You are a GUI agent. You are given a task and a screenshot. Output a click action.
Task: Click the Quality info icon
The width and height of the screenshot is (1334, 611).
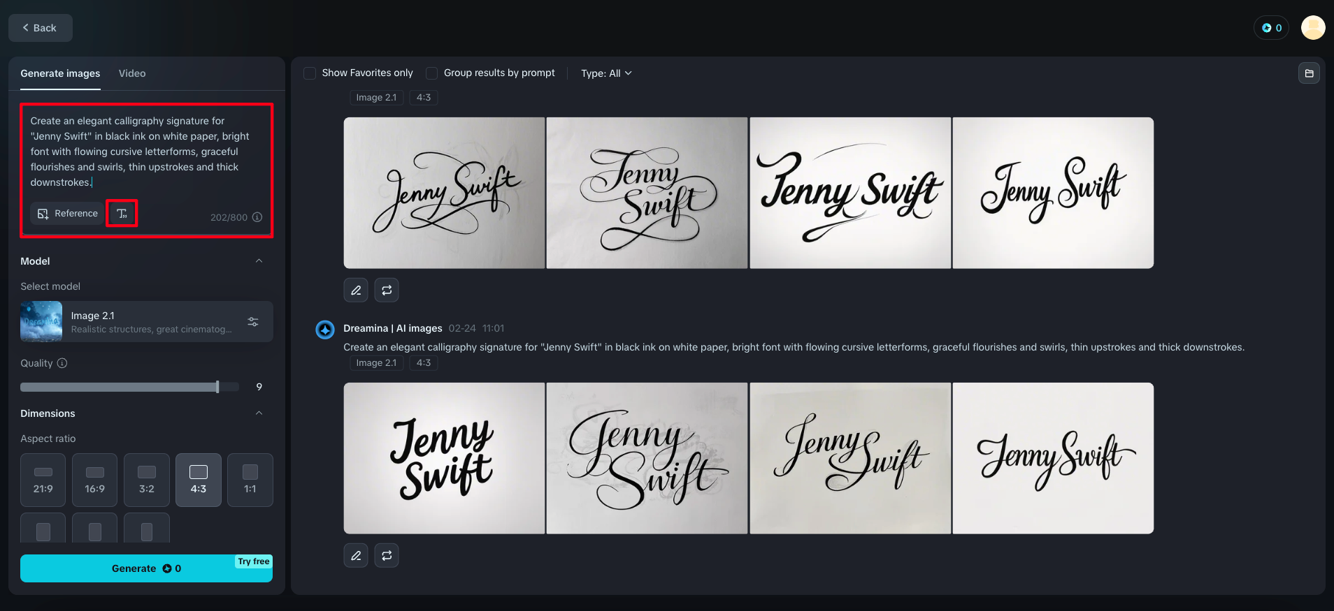point(62,363)
